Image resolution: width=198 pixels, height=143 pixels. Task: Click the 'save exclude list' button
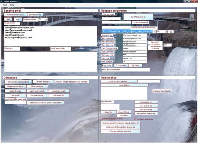pyautogui.click(x=146, y=110)
